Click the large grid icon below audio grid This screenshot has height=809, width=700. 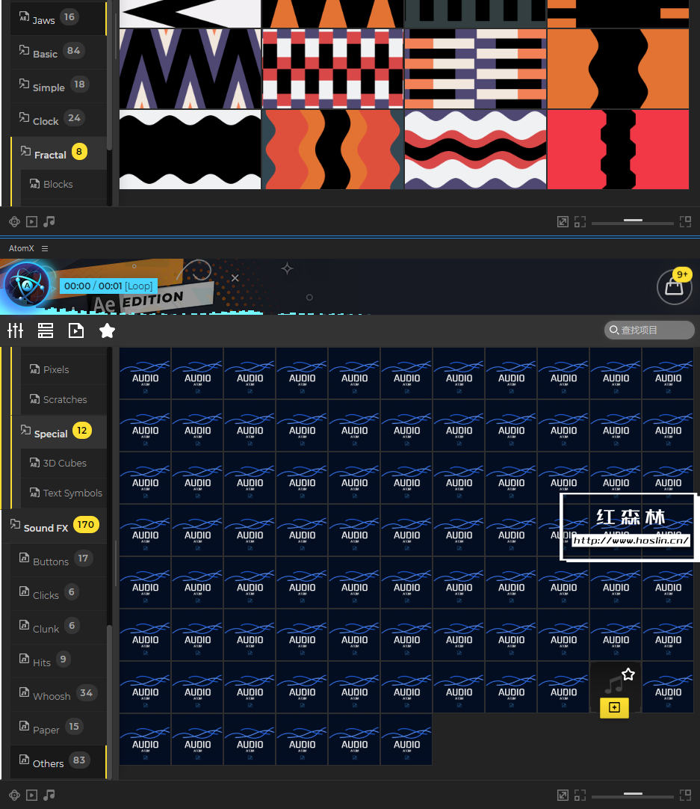(685, 795)
